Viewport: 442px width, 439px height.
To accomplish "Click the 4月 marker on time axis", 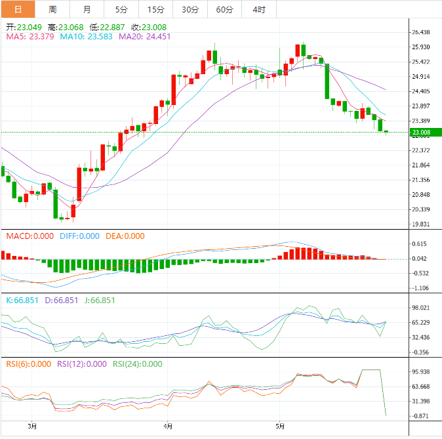I will 168,427.
